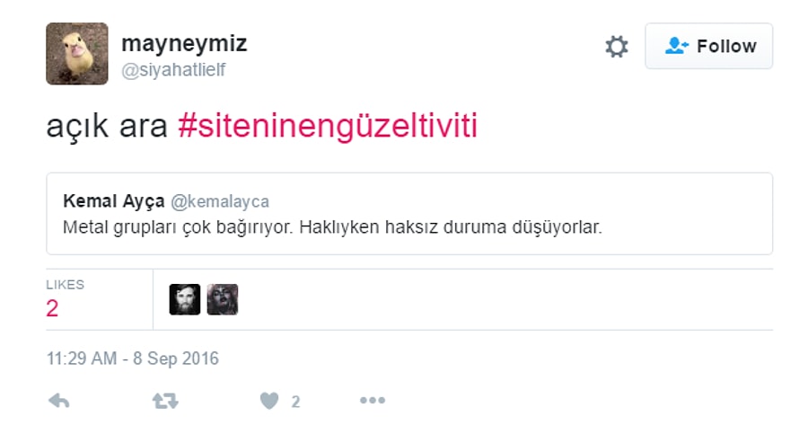Retweet this tweet using retweet icon
The image size is (808, 443).
(165, 401)
